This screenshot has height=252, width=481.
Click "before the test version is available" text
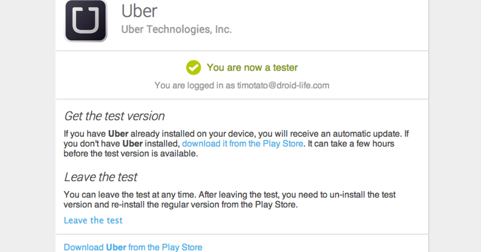click(x=131, y=154)
